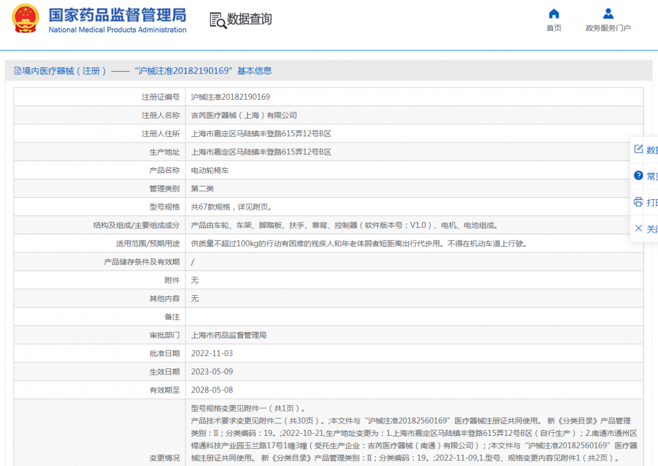Click 国家药品监督管理局 site title
658x466 pixels.
pyautogui.click(x=117, y=14)
